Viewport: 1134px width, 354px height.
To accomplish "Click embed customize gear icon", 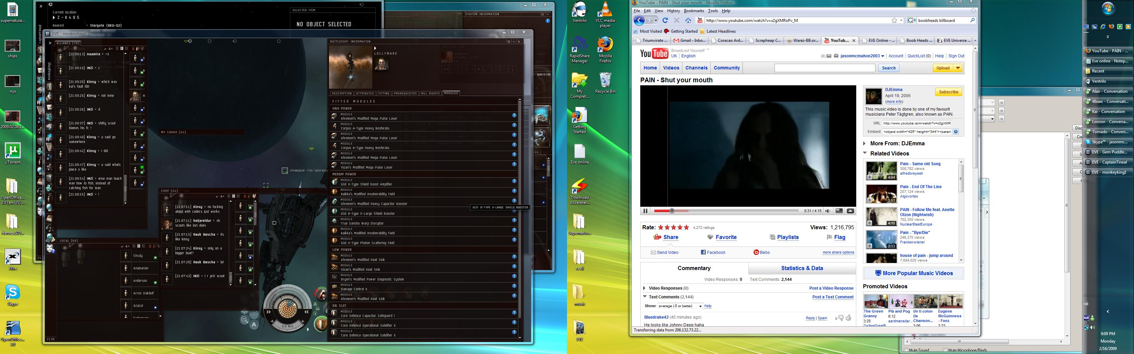I will [x=956, y=131].
